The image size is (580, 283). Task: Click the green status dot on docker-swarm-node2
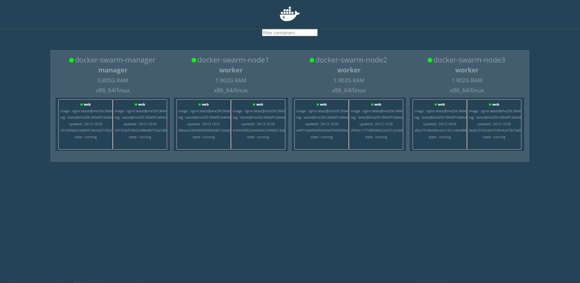(x=312, y=60)
